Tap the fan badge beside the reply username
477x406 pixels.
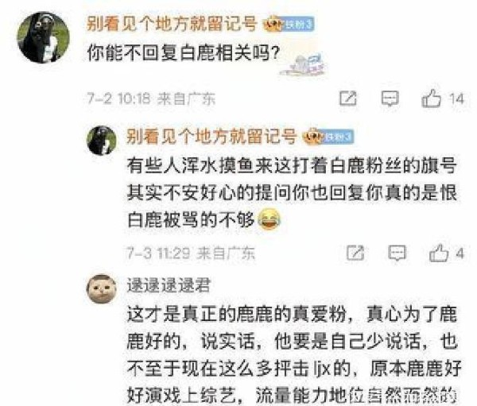[x=328, y=137]
